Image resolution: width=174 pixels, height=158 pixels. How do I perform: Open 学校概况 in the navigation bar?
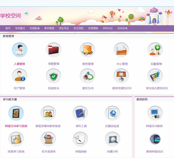point(20,28)
